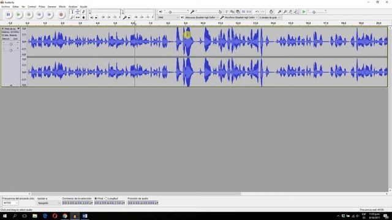This screenshot has height=220, width=392.
Task: Click the selection end time field
Action: [x=110, y=203]
